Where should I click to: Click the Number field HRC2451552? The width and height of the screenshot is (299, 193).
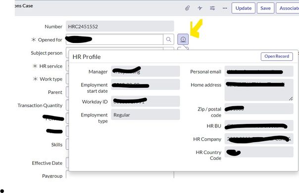tap(120, 26)
